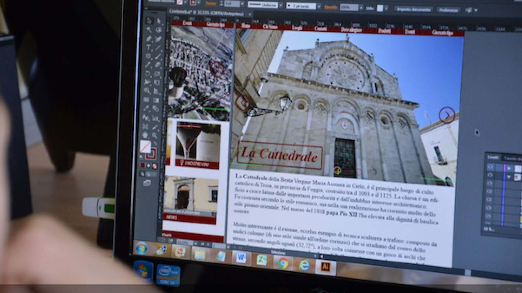Switch to the Contenuti.ai document tab
The image size is (522, 293).
207,13
